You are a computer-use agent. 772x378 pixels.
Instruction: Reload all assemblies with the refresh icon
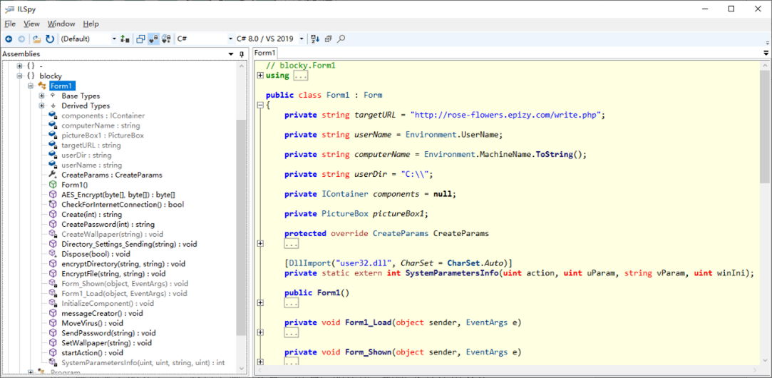pos(50,39)
